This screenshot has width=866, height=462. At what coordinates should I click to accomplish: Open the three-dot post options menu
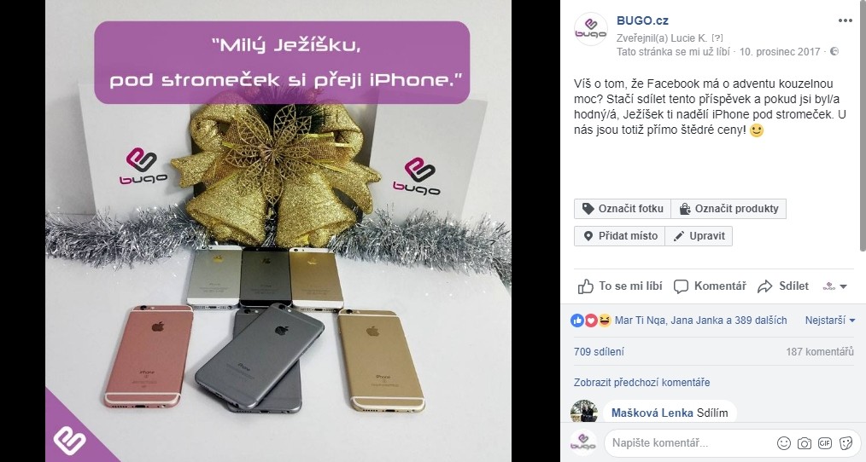(x=845, y=20)
